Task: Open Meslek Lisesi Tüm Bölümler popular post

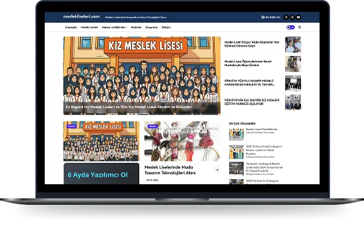Action: [261, 129]
